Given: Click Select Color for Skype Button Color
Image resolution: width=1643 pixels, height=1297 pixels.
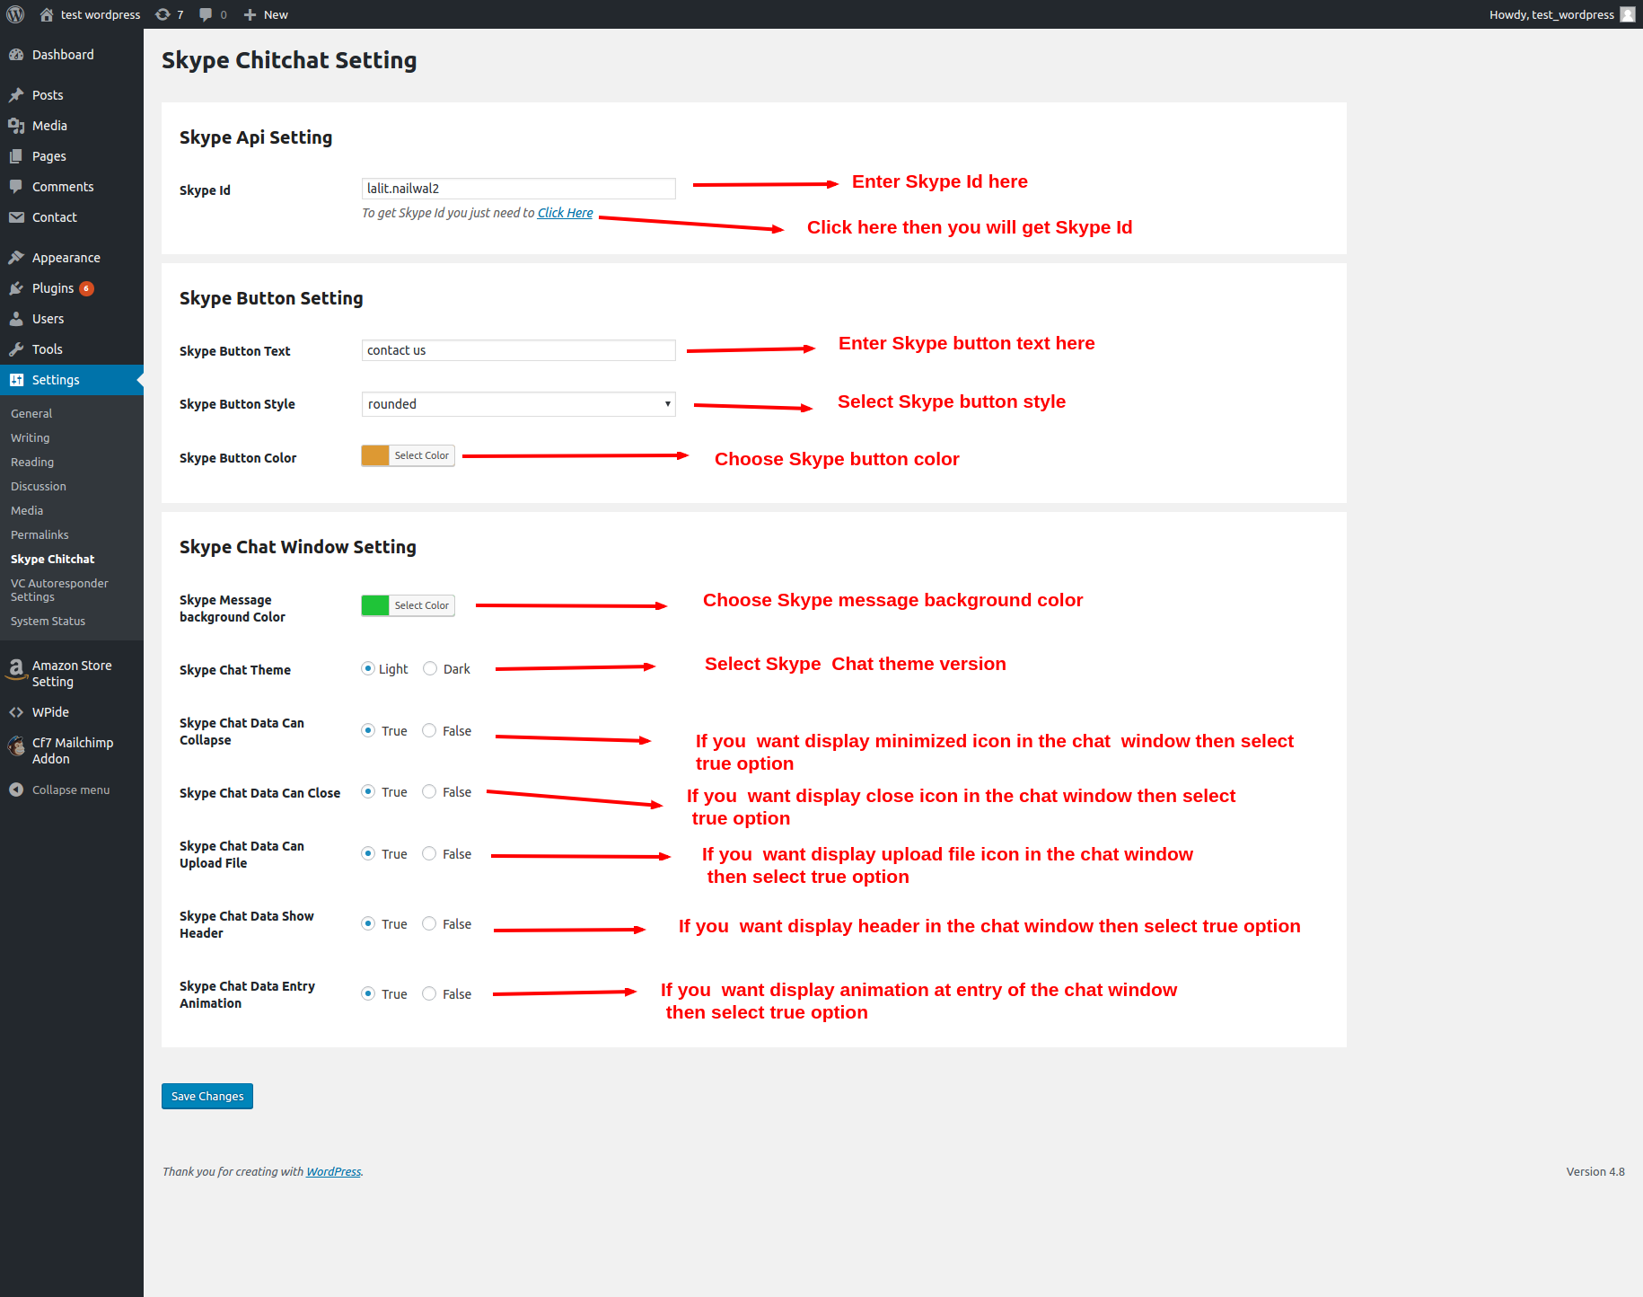Looking at the screenshot, I should (422, 455).
